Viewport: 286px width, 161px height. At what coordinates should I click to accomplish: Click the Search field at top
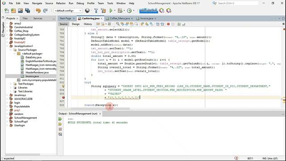tap(237, 3)
